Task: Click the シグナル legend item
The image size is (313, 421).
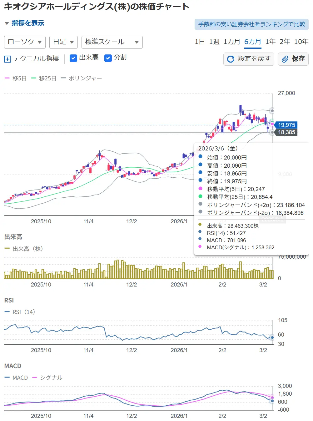Action: click(x=47, y=378)
